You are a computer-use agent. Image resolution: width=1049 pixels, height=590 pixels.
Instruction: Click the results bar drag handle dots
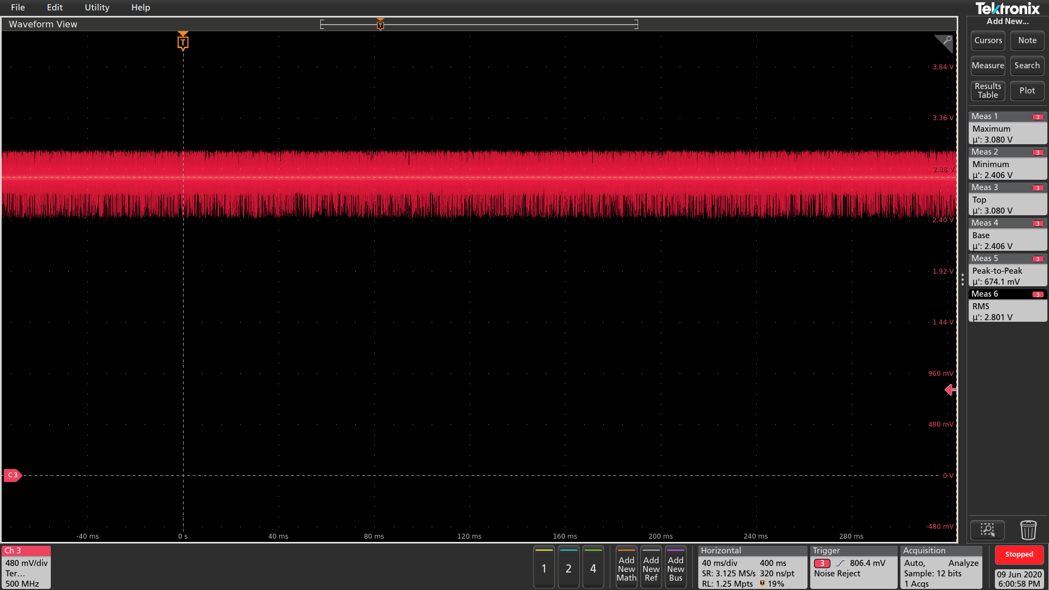tap(963, 280)
